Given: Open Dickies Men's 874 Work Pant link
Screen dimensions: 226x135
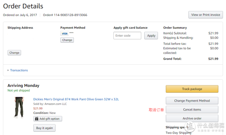Looking at the screenshot, I should pos(76,99).
